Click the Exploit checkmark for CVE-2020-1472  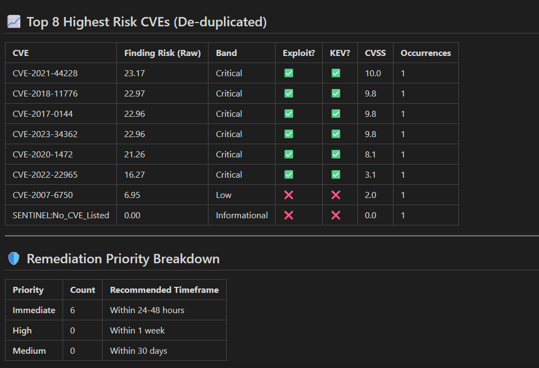click(288, 154)
